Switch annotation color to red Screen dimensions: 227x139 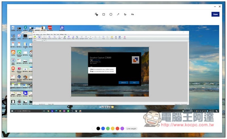117,129
